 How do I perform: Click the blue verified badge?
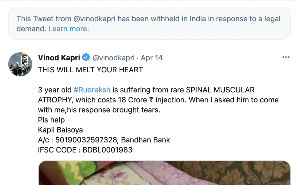coord(86,58)
